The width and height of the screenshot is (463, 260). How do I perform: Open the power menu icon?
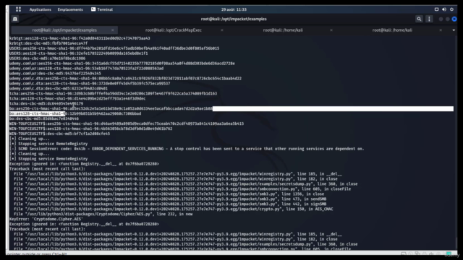(451, 9)
